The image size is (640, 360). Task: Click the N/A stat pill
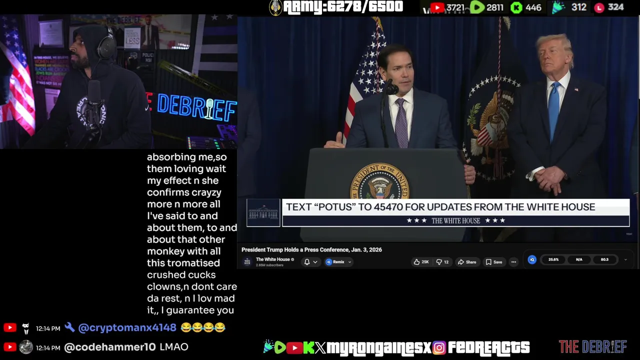click(579, 259)
